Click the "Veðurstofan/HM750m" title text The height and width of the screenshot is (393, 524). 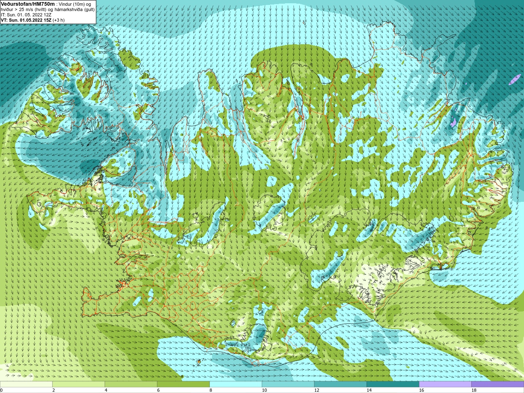27,4
